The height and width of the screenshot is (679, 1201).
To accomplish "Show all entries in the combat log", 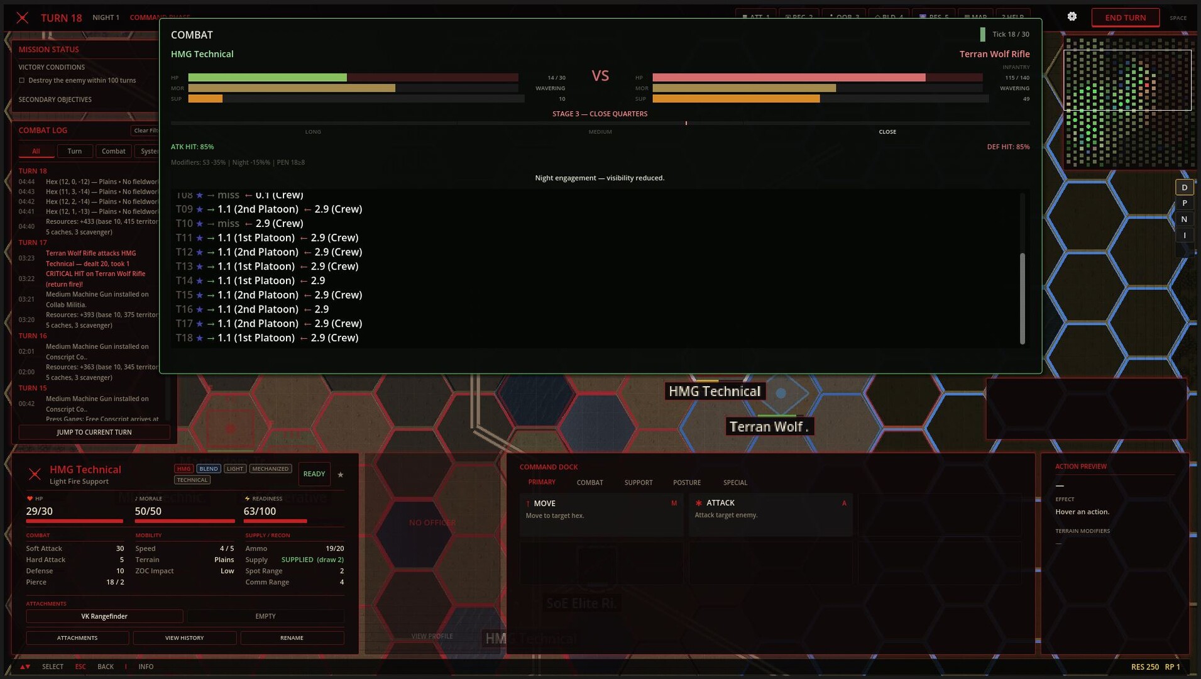I will [36, 151].
